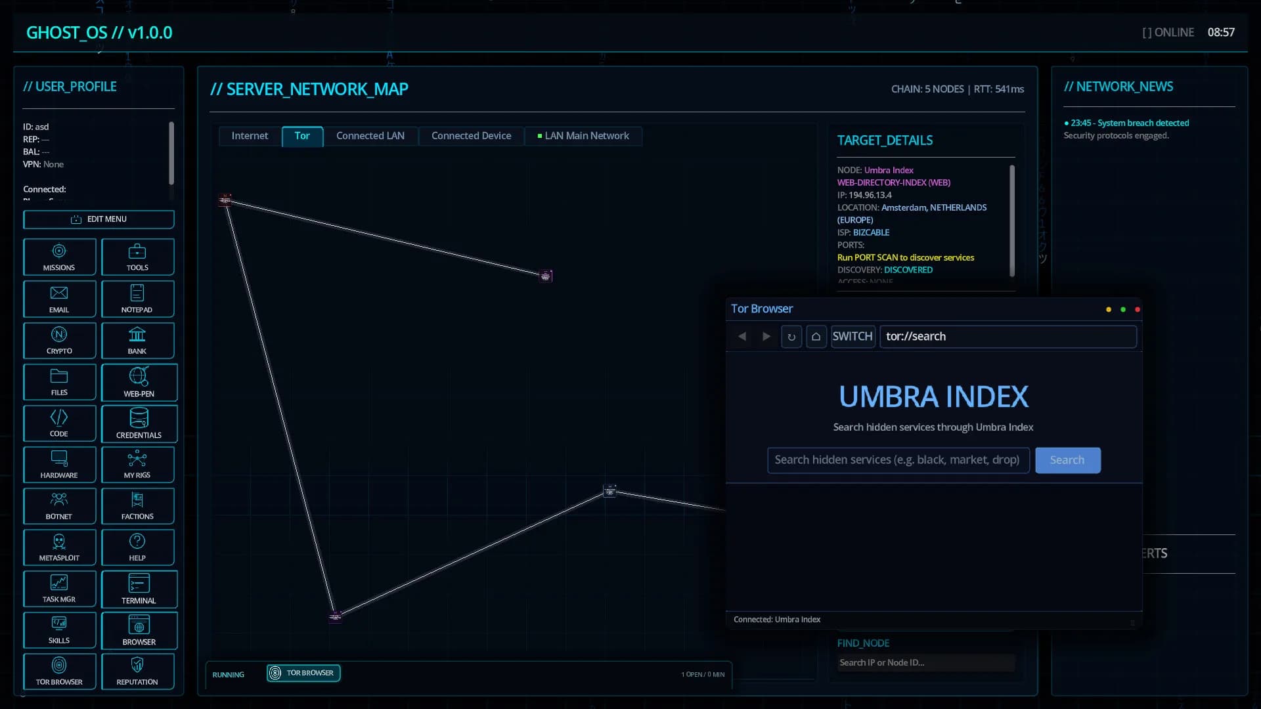Viewport: 1261px width, 709px height.
Task: Open the Botnet manager
Action: coord(59,505)
